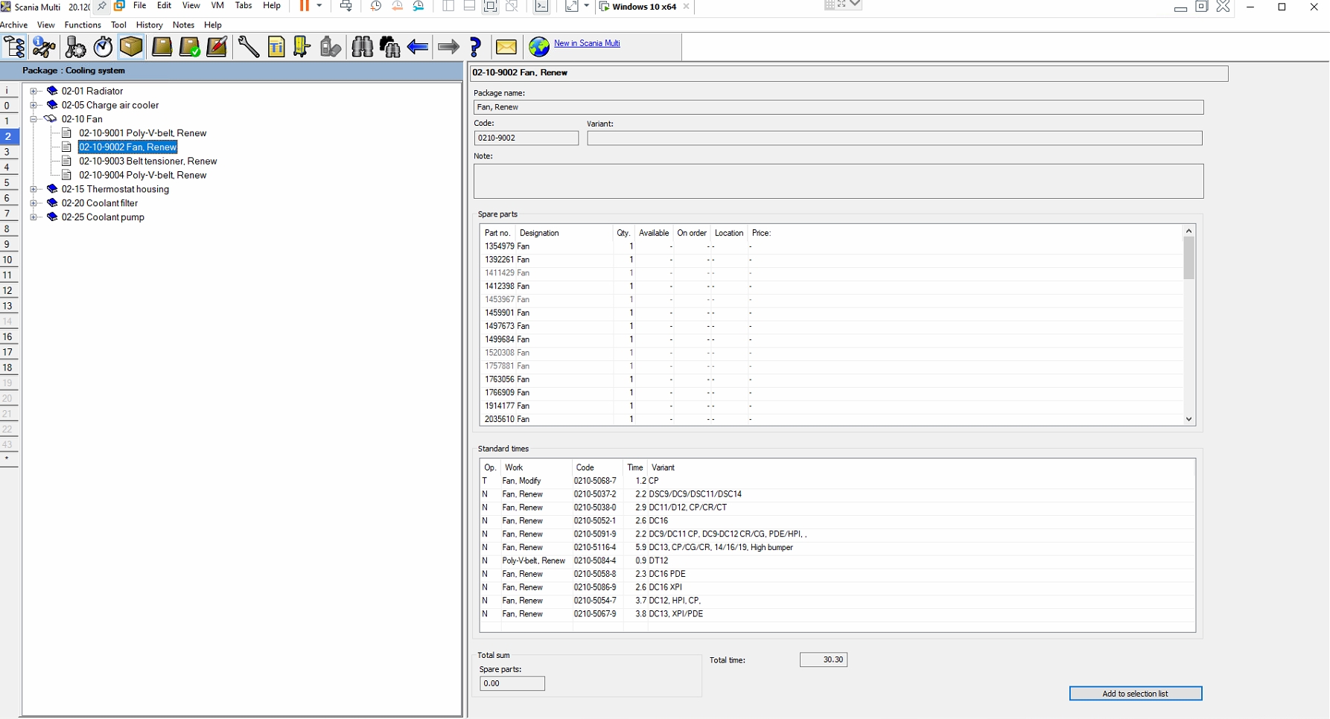Open the Functions menu

83,25
